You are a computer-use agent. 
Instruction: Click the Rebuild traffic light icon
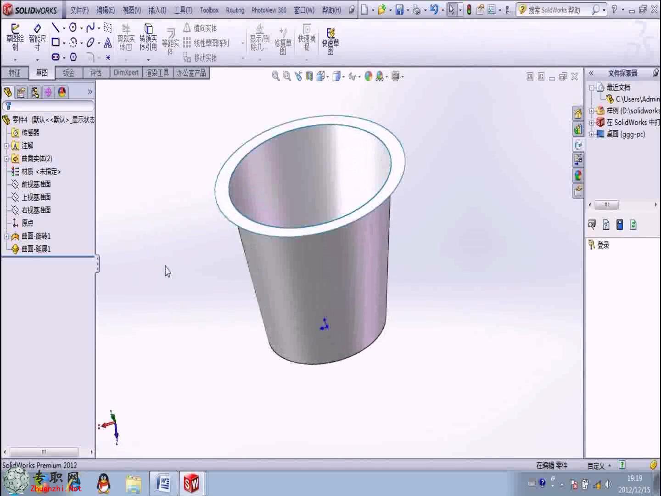point(469,10)
